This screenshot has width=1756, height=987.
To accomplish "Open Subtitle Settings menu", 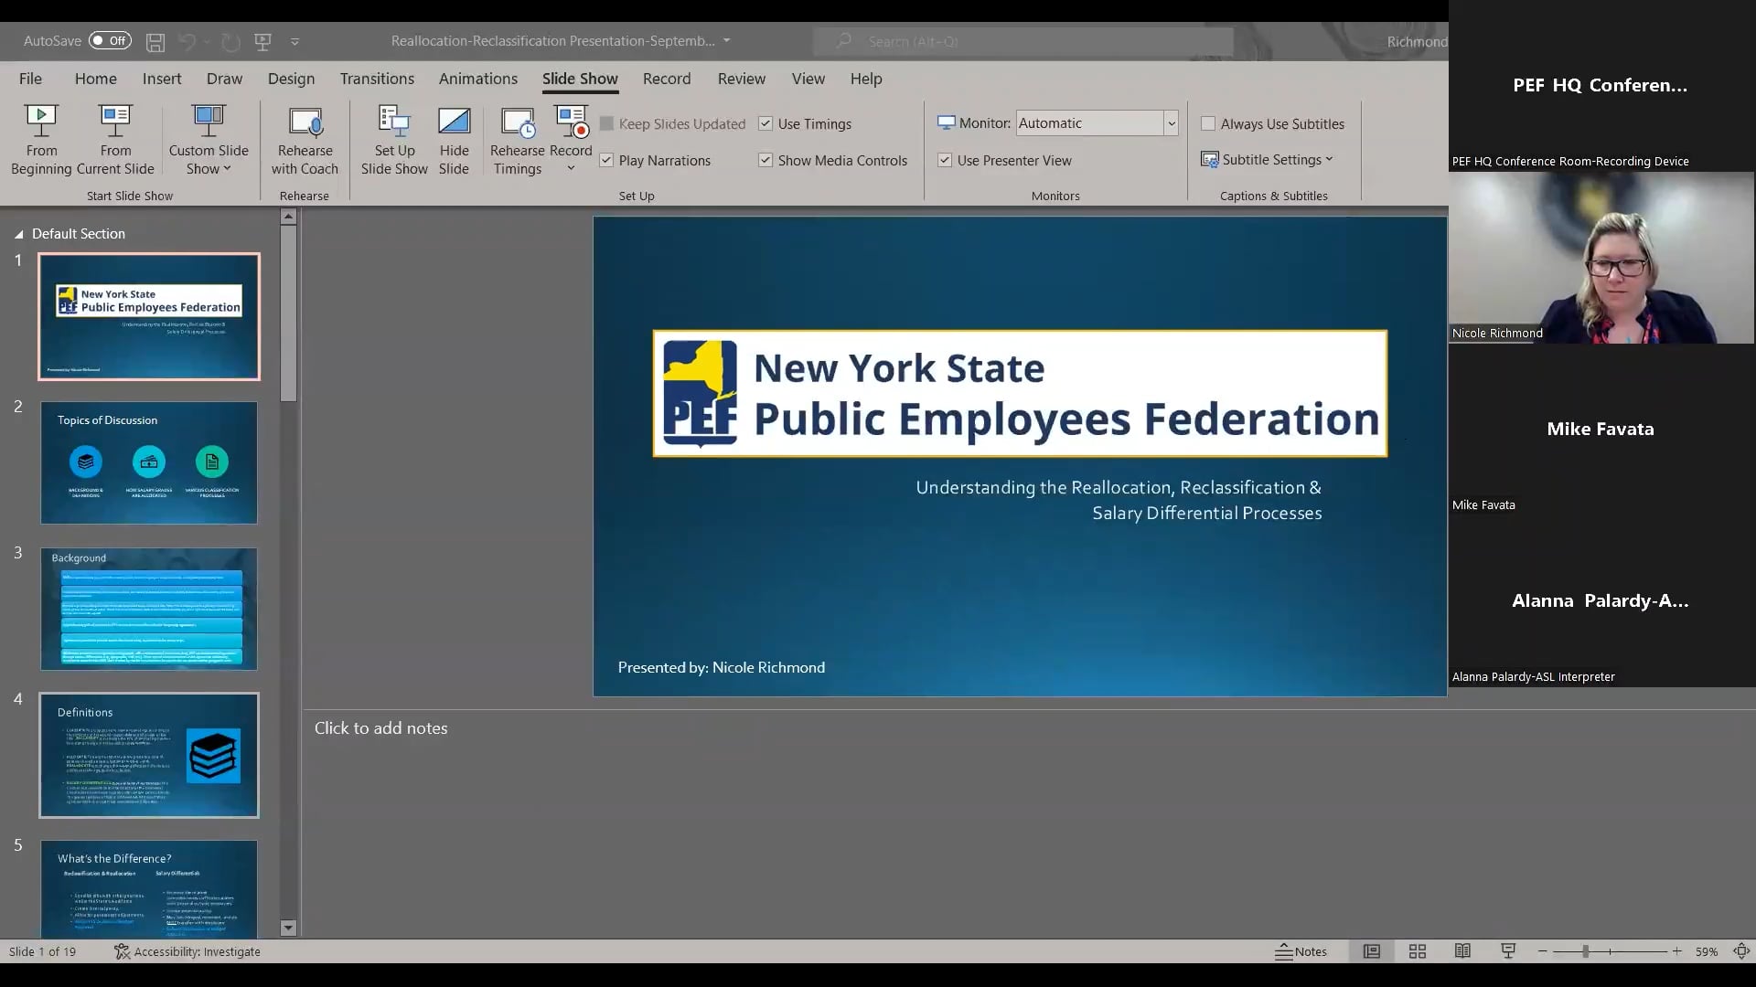I will (1267, 159).
